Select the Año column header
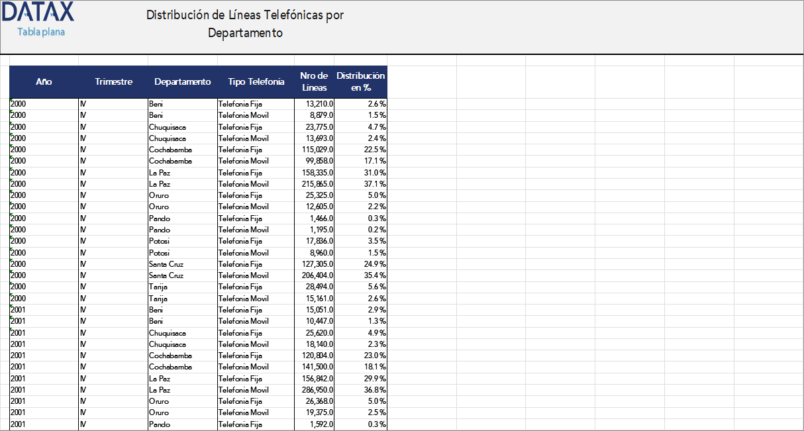This screenshot has width=804, height=431. [44, 81]
